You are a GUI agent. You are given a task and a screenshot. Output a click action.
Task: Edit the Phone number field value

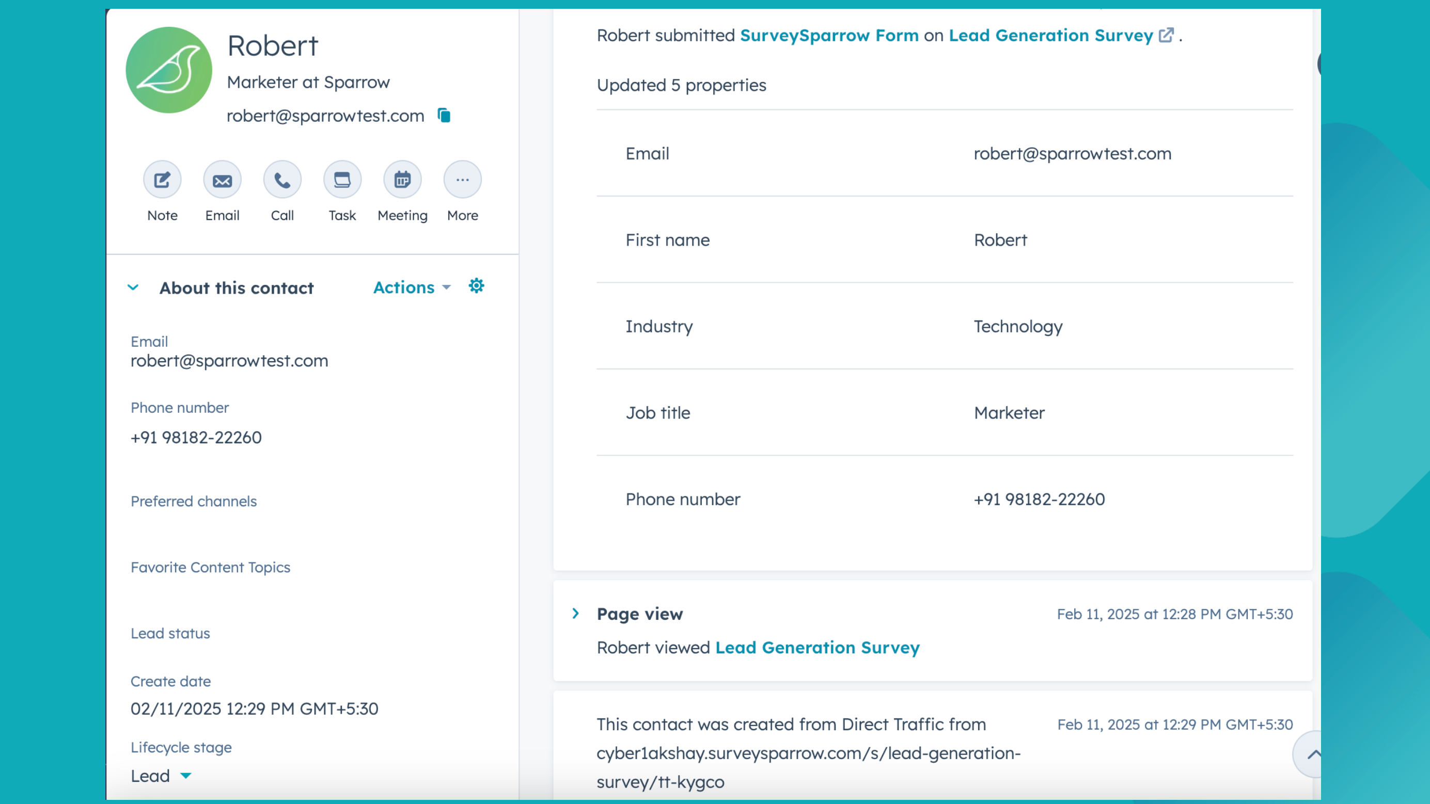click(x=195, y=437)
